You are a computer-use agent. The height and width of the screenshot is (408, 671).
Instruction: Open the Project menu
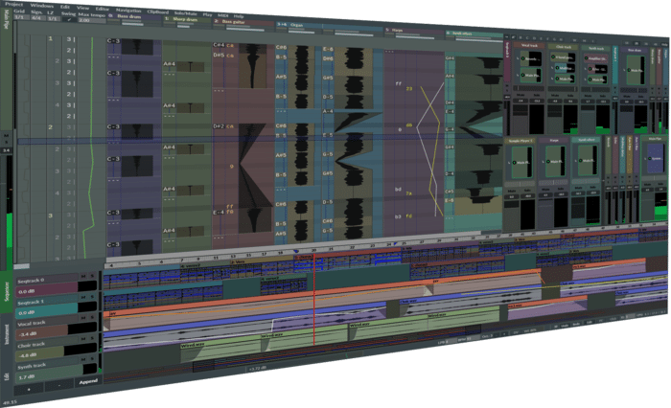coord(14,5)
